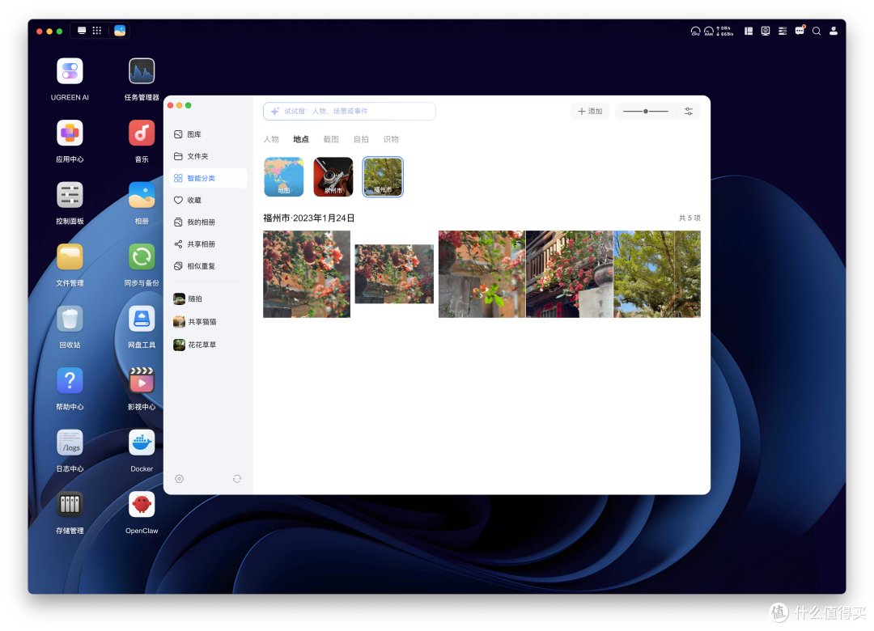Focus the AI photo search field
This screenshot has width=874, height=631.
[x=350, y=112]
